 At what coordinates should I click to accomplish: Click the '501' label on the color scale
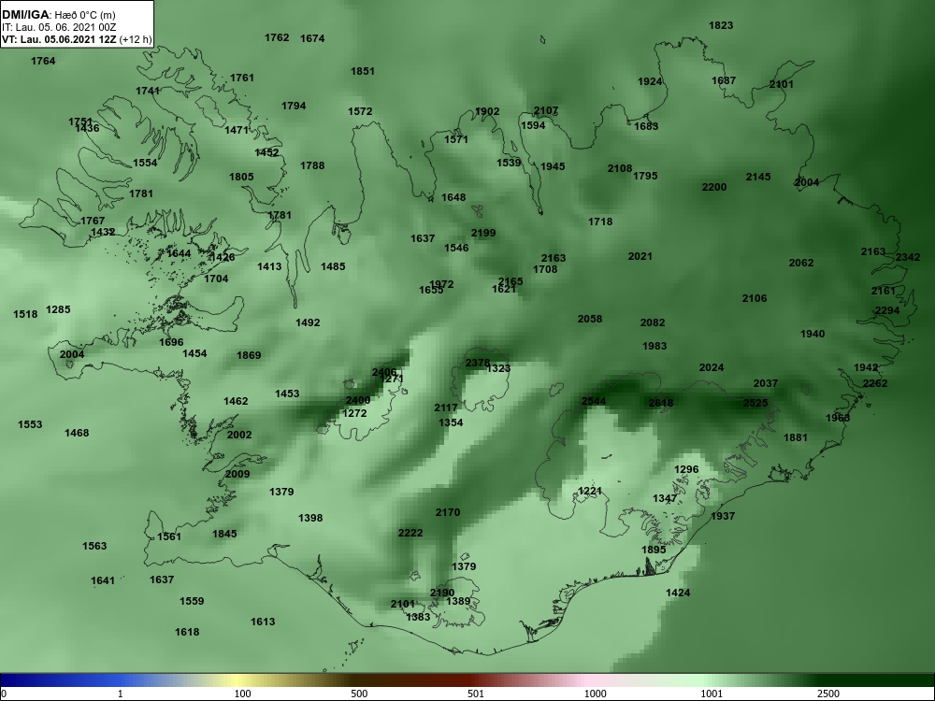coord(476,694)
